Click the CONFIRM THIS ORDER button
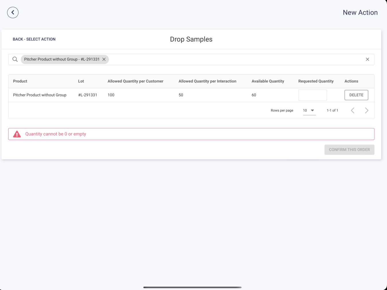 coord(349,150)
